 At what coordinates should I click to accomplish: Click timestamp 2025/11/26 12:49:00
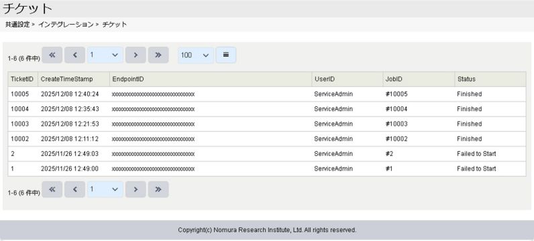pos(70,169)
